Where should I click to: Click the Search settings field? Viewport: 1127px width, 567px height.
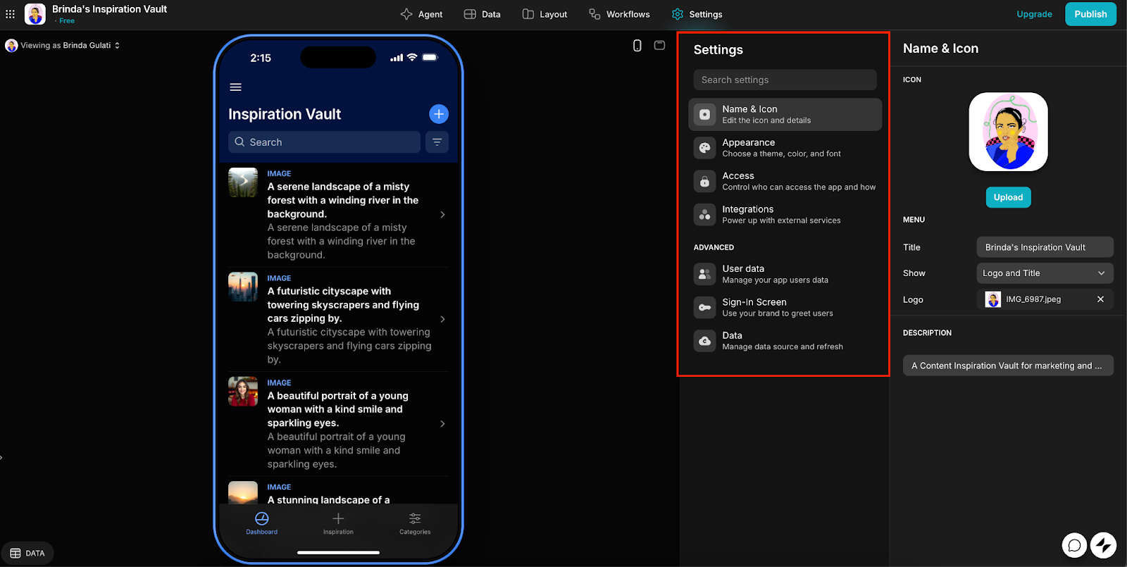click(x=785, y=80)
